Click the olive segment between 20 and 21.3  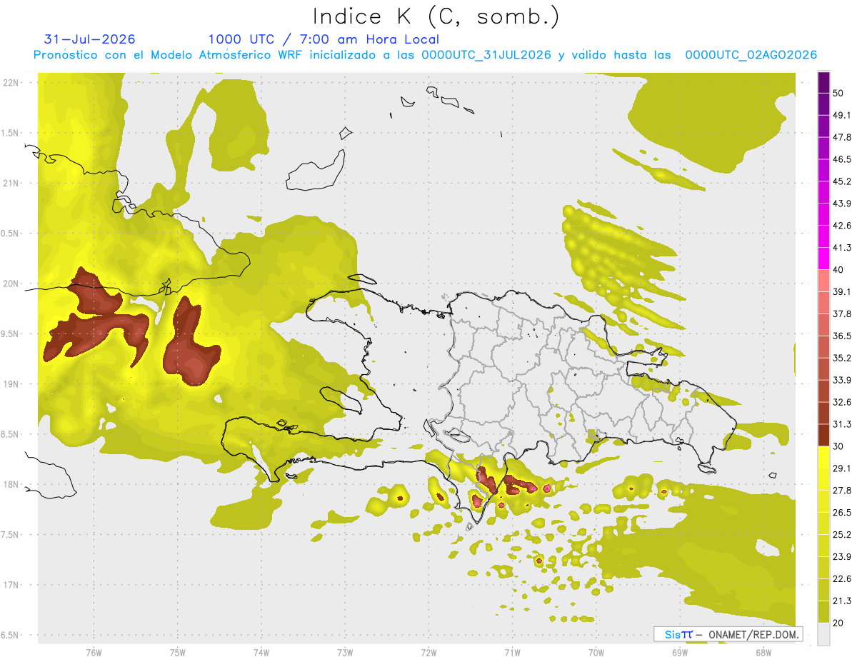[x=823, y=611]
